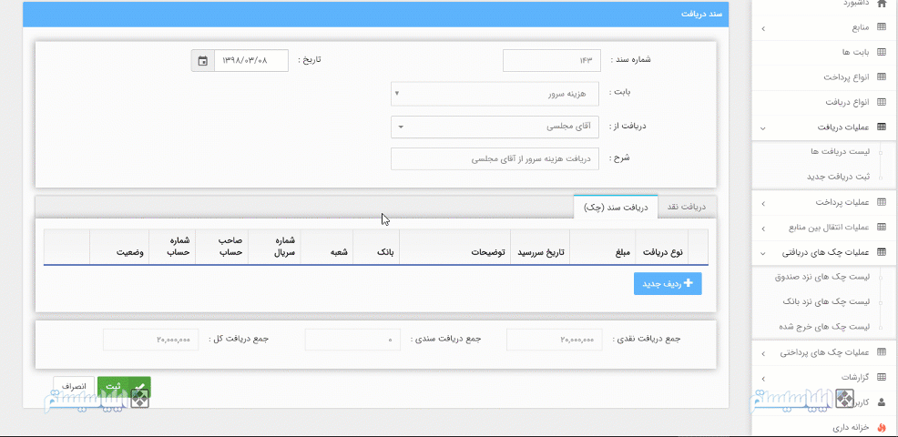Open the calendar picker beside the date field
This screenshot has width=898, height=437.
point(203,60)
